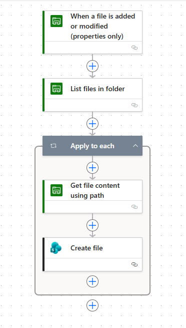Screen dimensions: 186x328
Task: Select the Apply to each header
Action: click(92, 146)
